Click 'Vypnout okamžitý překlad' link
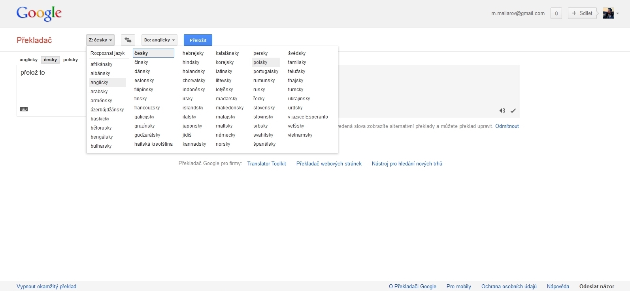The height and width of the screenshot is (291, 630). click(x=46, y=287)
